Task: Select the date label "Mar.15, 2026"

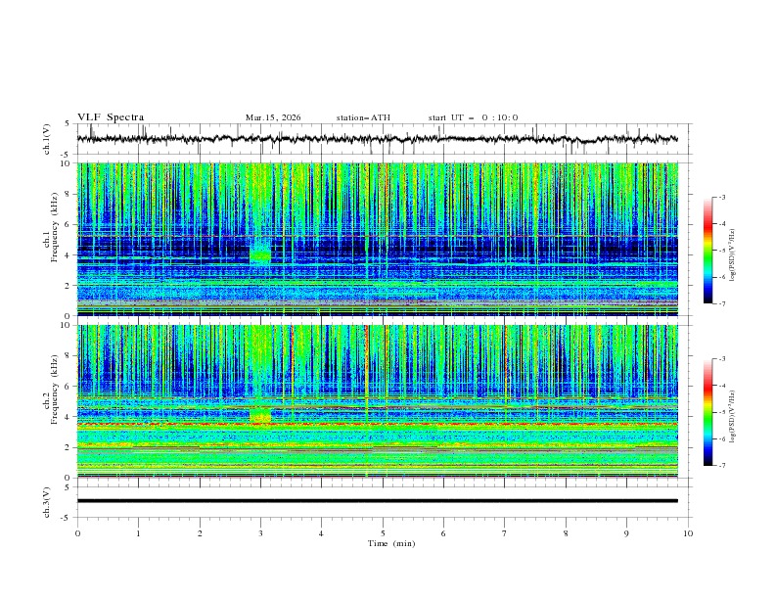Action: [x=273, y=117]
